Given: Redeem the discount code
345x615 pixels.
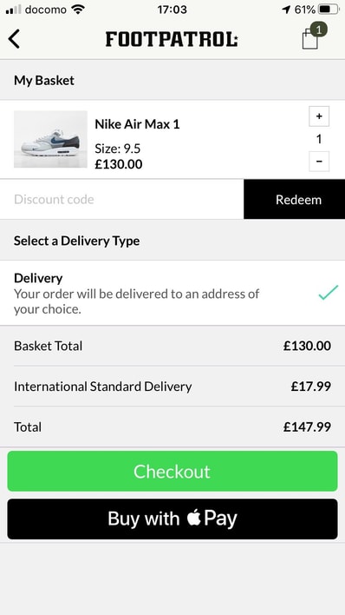Looking at the screenshot, I should click(x=294, y=199).
